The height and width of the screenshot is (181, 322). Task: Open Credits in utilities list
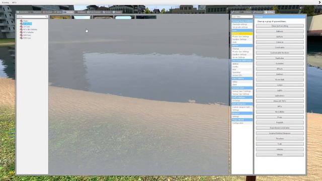[x=242, y=67]
